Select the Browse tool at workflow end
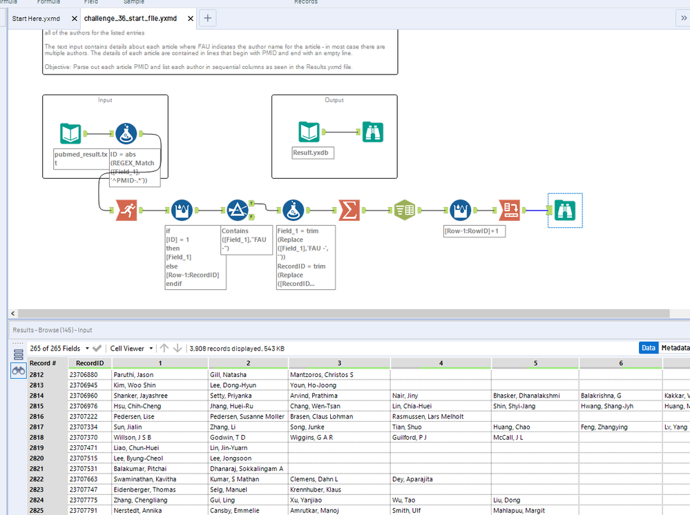 565,211
